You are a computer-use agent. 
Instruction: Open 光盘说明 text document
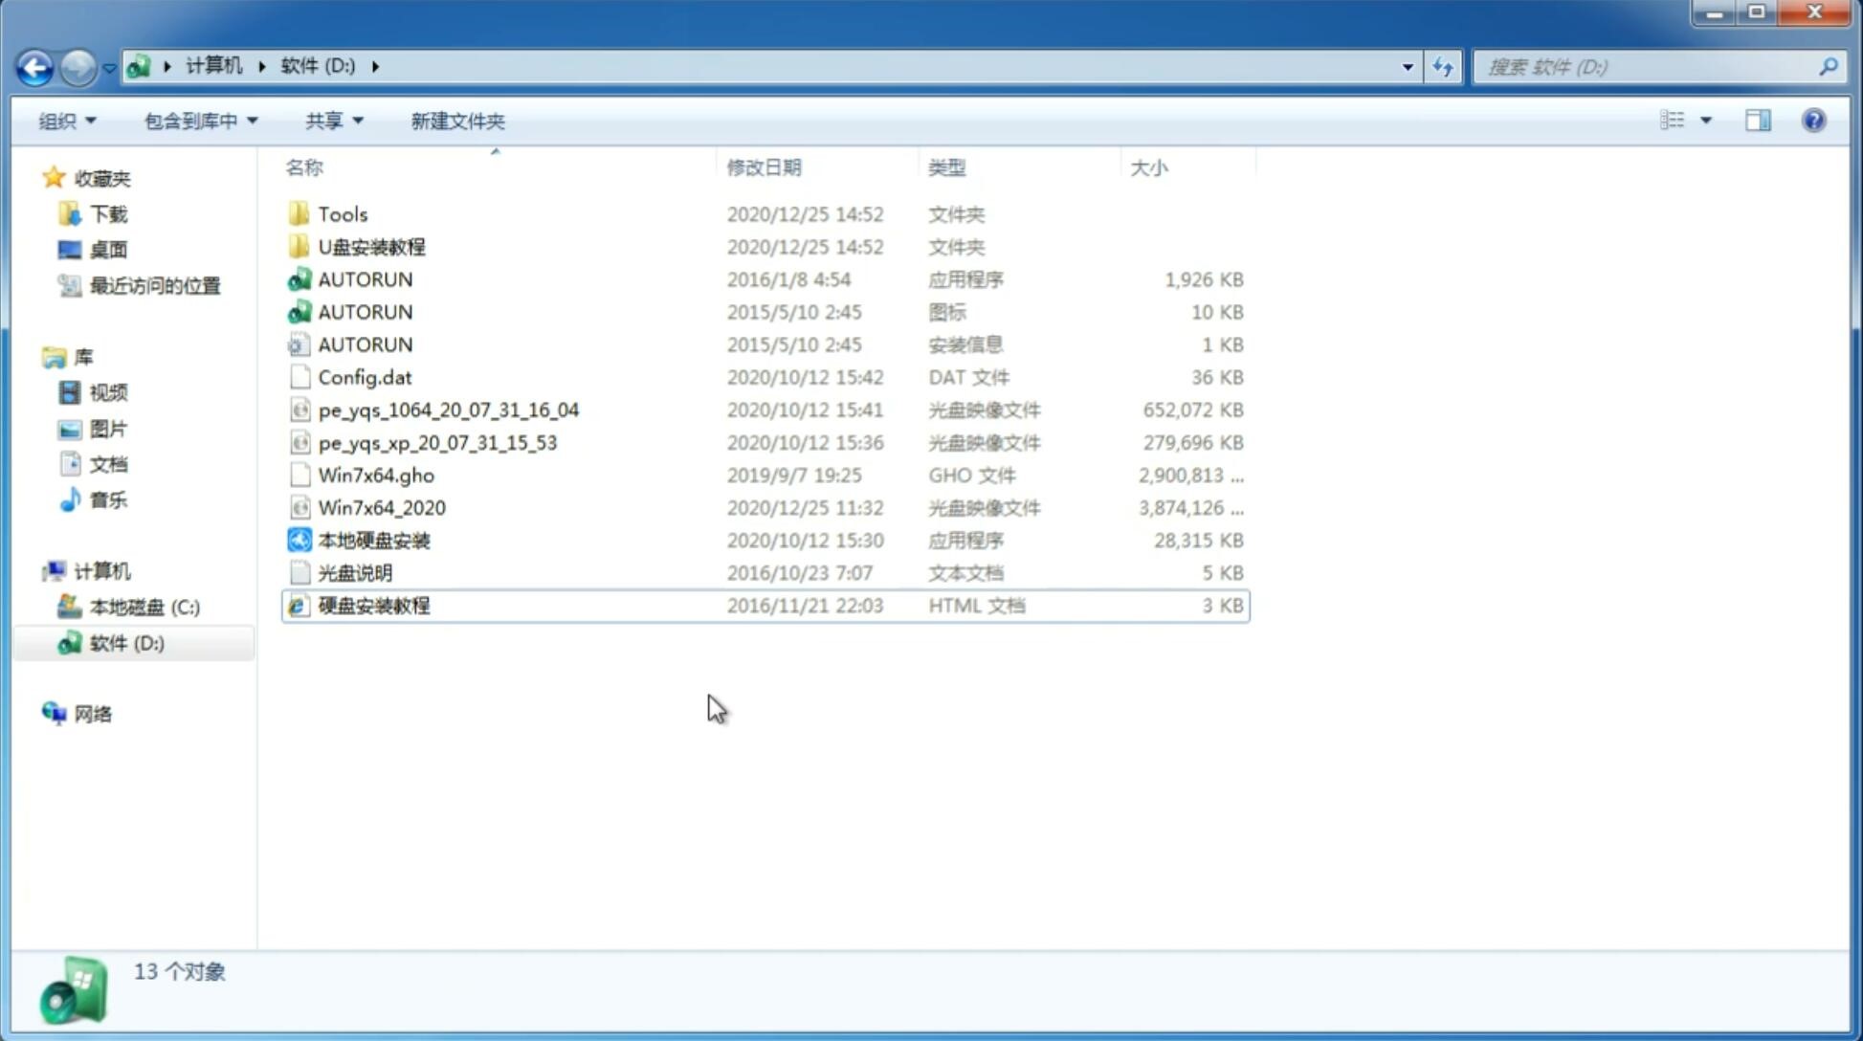(356, 571)
